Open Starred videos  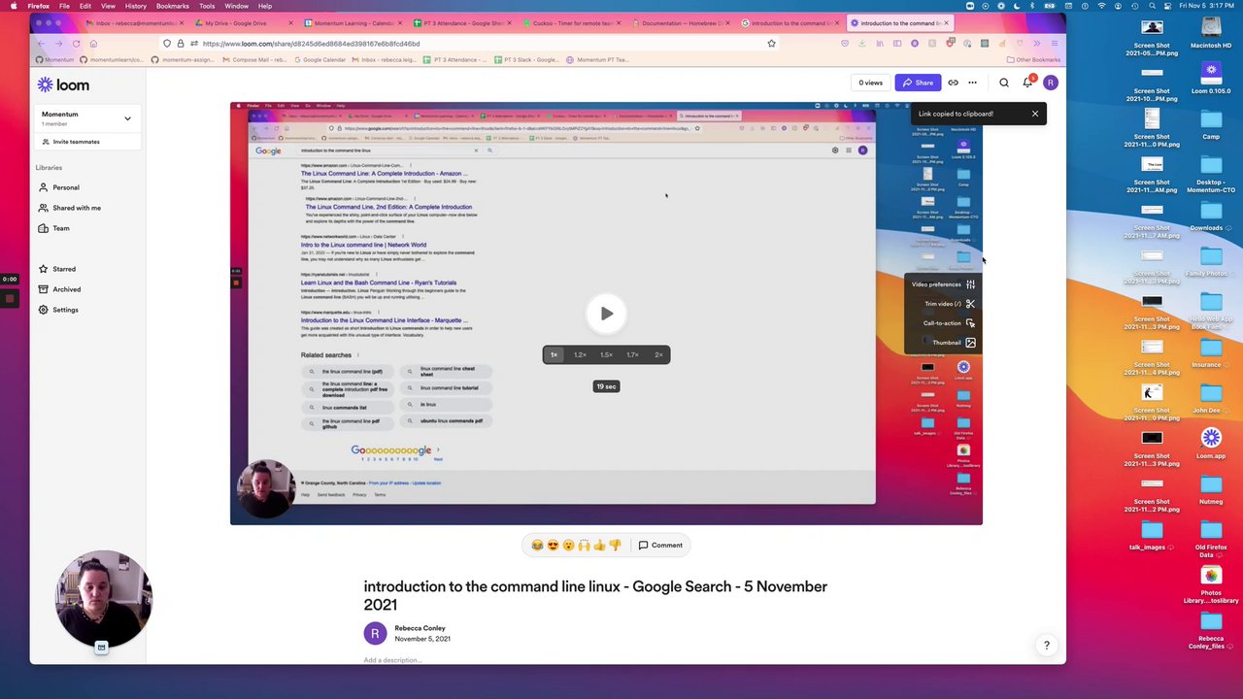(56, 269)
